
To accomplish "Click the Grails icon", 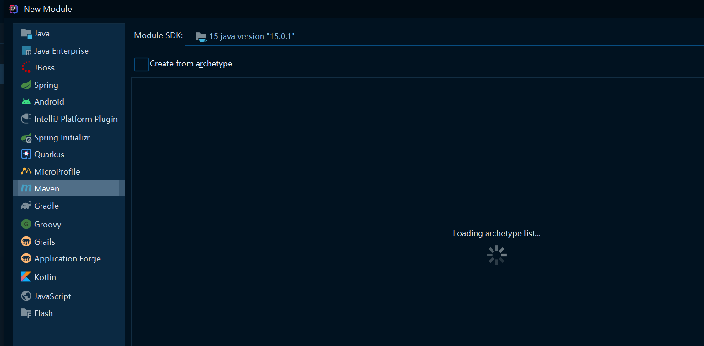I will 26,241.
